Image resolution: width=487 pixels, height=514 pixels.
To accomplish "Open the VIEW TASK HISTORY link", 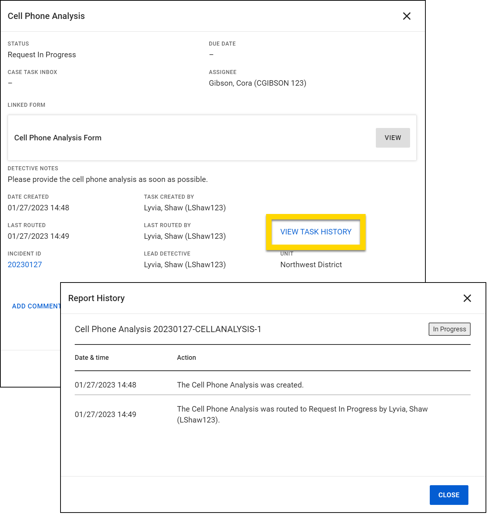I will click(316, 232).
